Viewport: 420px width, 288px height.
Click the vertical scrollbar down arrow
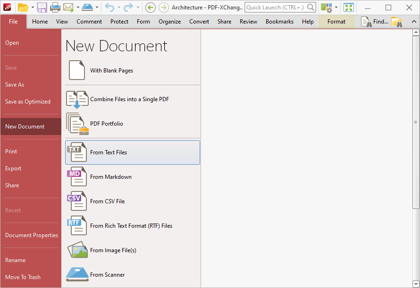(416, 284)
